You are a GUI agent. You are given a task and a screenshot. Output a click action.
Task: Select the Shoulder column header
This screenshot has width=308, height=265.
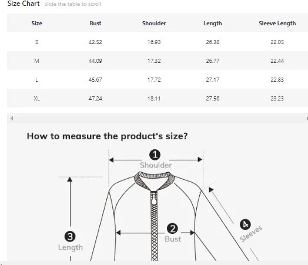154,23
